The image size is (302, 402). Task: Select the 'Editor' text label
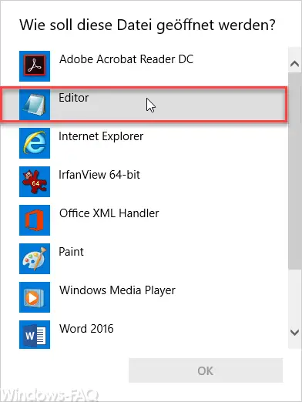[x=74, y=98]
